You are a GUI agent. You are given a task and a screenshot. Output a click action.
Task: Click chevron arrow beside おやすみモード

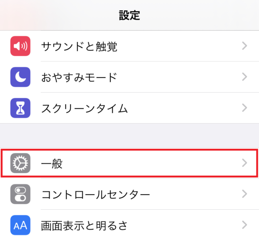click(244, 77)
